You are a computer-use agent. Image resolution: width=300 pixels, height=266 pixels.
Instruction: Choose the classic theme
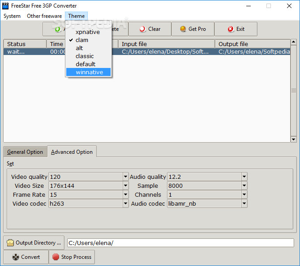tap(88, 56)
